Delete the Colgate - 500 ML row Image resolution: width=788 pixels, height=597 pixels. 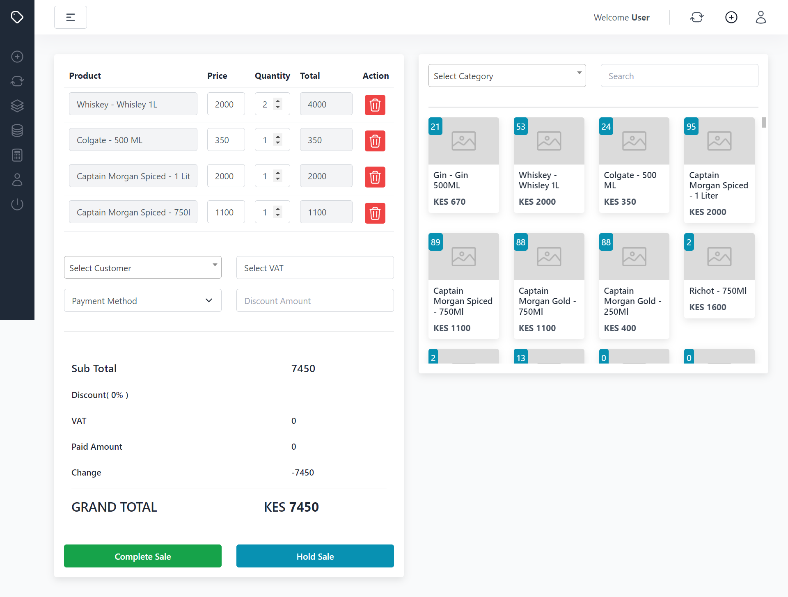point(375,141)
